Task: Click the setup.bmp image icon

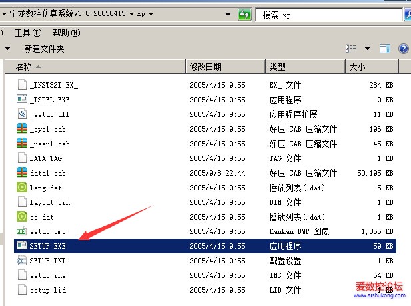Action: (21, 231)
